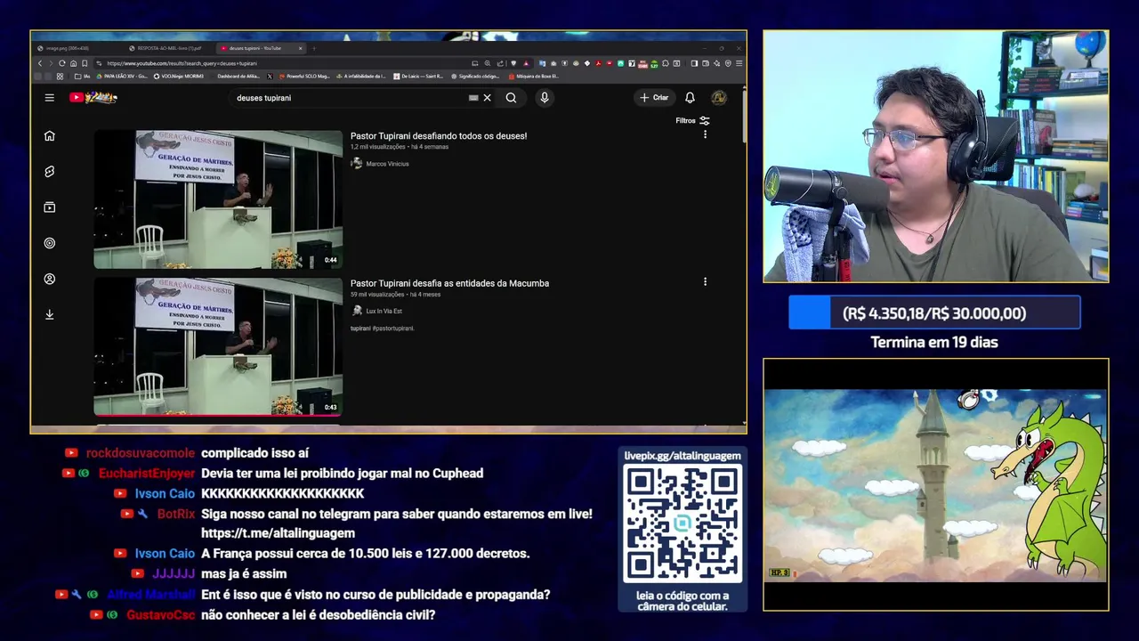Open the YouTube hamburger guide menu

50,98
